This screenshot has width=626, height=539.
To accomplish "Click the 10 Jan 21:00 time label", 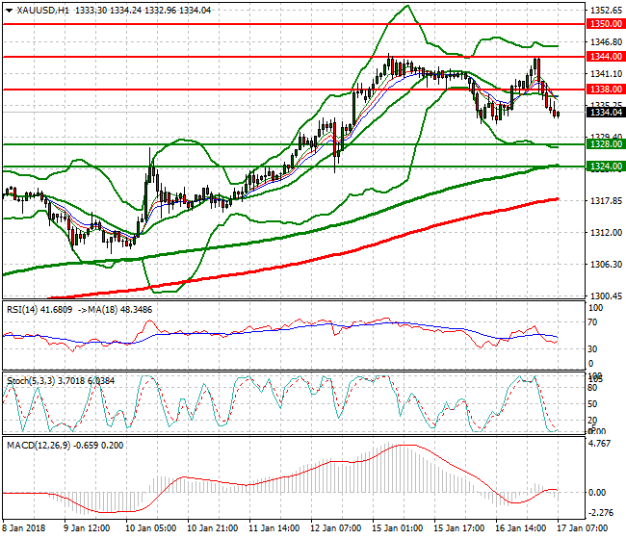I will click(213, 528).
